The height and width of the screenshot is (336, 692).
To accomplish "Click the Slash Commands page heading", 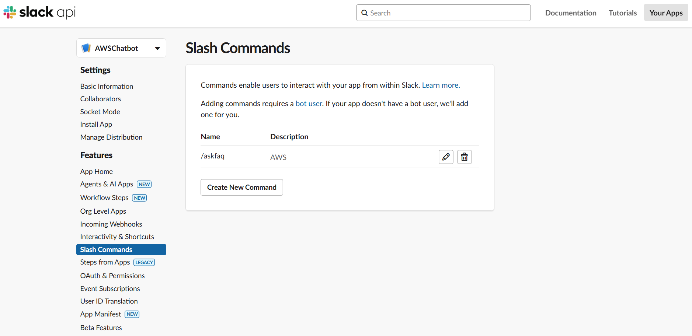I will tap(238, 48).
